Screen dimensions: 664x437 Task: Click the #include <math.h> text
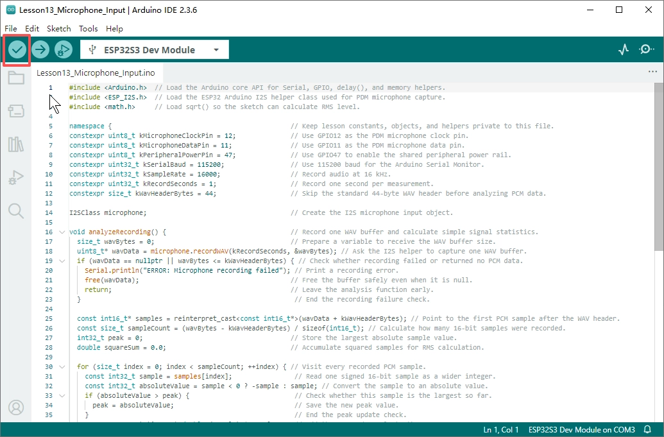coord(102,107)
